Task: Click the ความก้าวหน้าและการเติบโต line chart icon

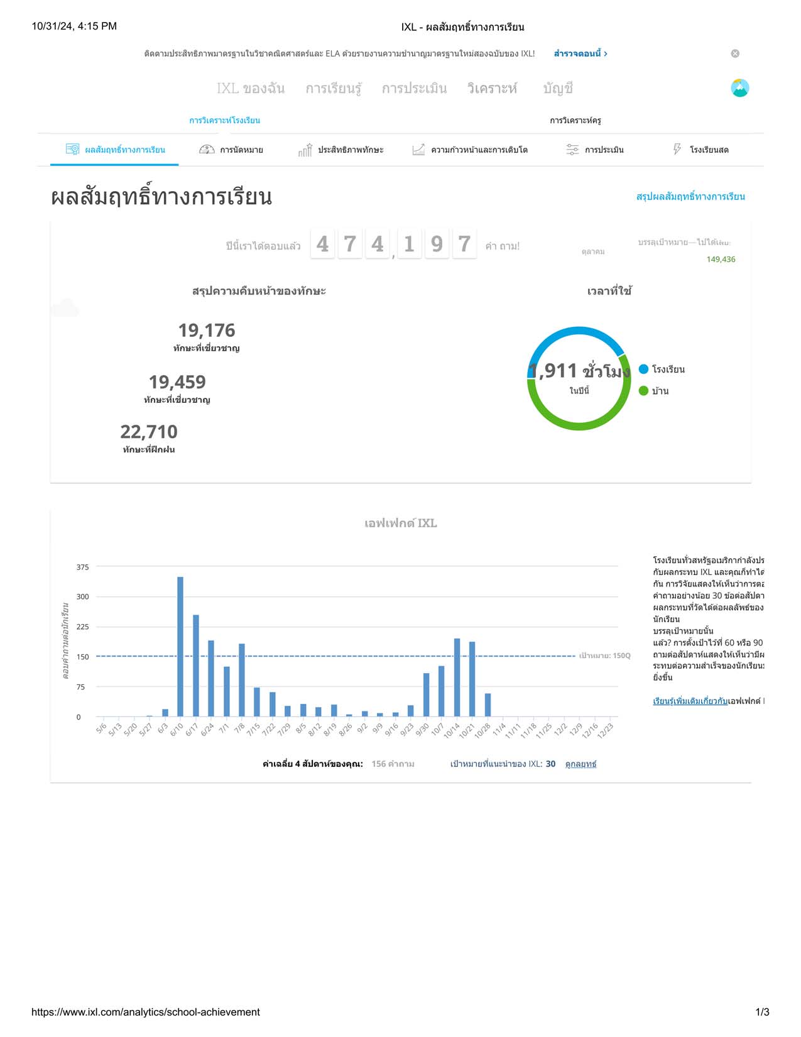Action: [418, 150]
